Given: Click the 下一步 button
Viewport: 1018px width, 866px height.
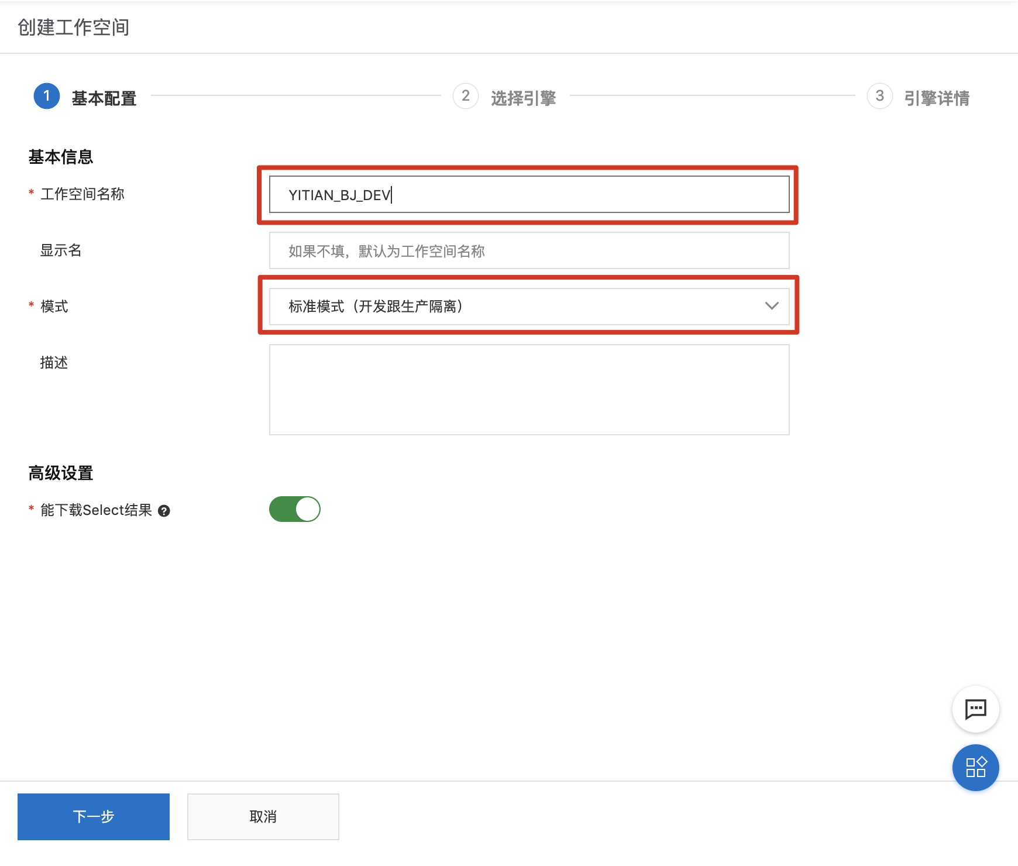Looking at the screenshot, I should coord(93,816).
